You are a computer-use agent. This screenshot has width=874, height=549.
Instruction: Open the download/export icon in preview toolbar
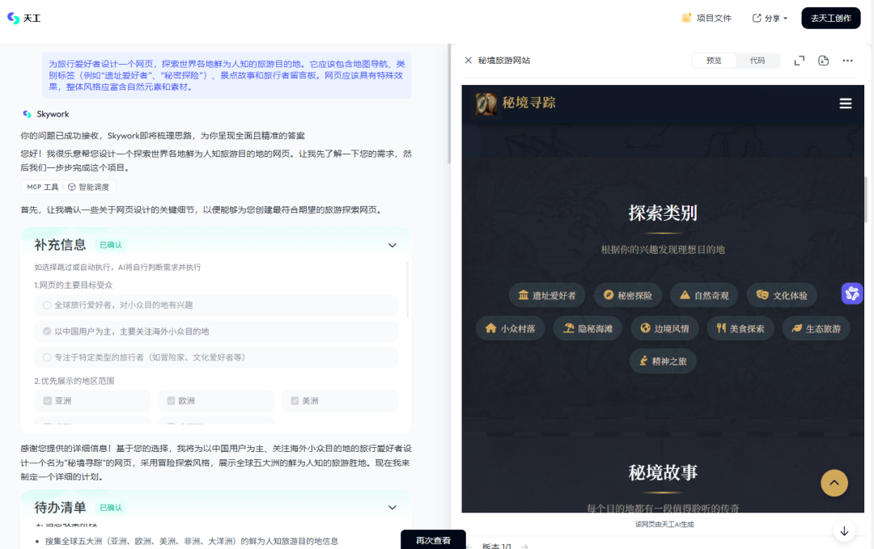823,60
